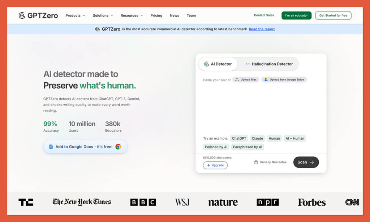
Task: Click the "what's human." green heading text
Action: pos(108,86)
